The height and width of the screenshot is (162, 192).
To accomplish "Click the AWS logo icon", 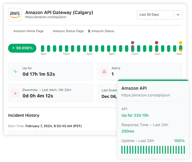I will tap(15, 14).
